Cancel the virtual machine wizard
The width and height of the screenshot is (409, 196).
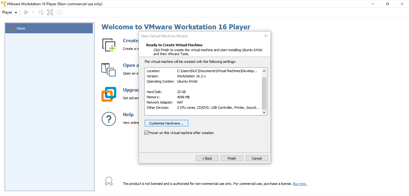point(257,158)
